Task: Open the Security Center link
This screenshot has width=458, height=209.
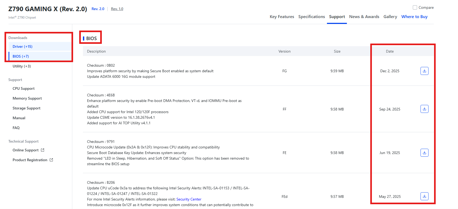Action: (x=189, y=199)
